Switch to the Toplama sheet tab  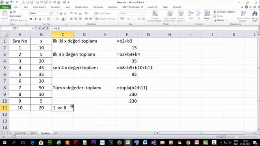point(45,133)
